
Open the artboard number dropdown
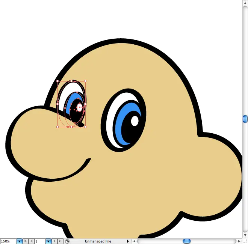pos(48,241)
